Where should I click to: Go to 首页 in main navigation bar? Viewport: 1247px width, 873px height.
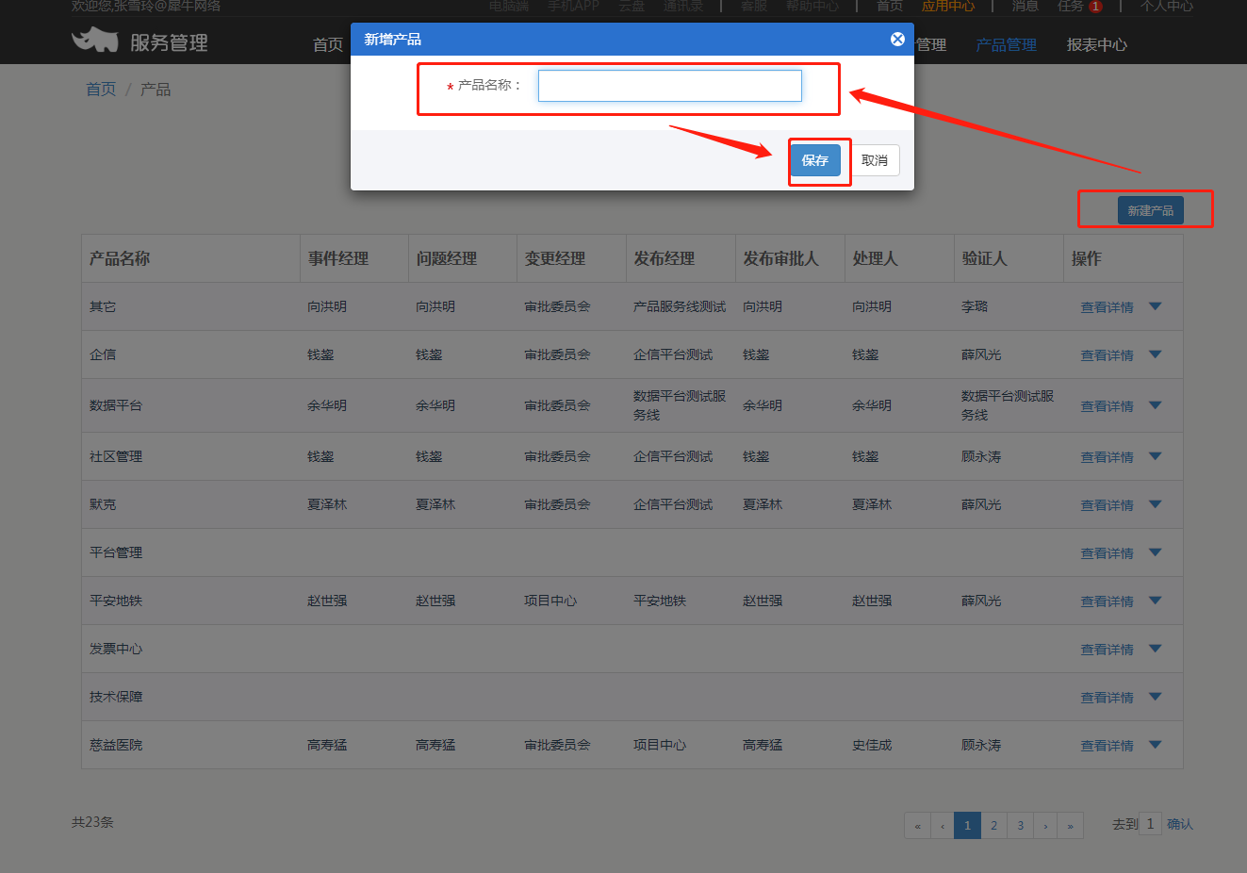[x=328, y=44]
